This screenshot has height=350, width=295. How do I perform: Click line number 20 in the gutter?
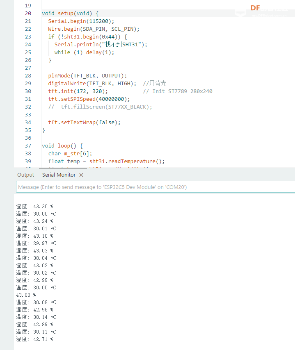click(x=28, y=14)
